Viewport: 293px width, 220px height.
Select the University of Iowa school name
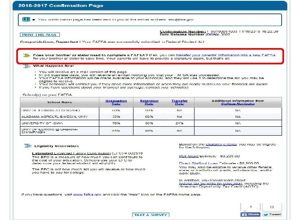click(x=42, y=123)
